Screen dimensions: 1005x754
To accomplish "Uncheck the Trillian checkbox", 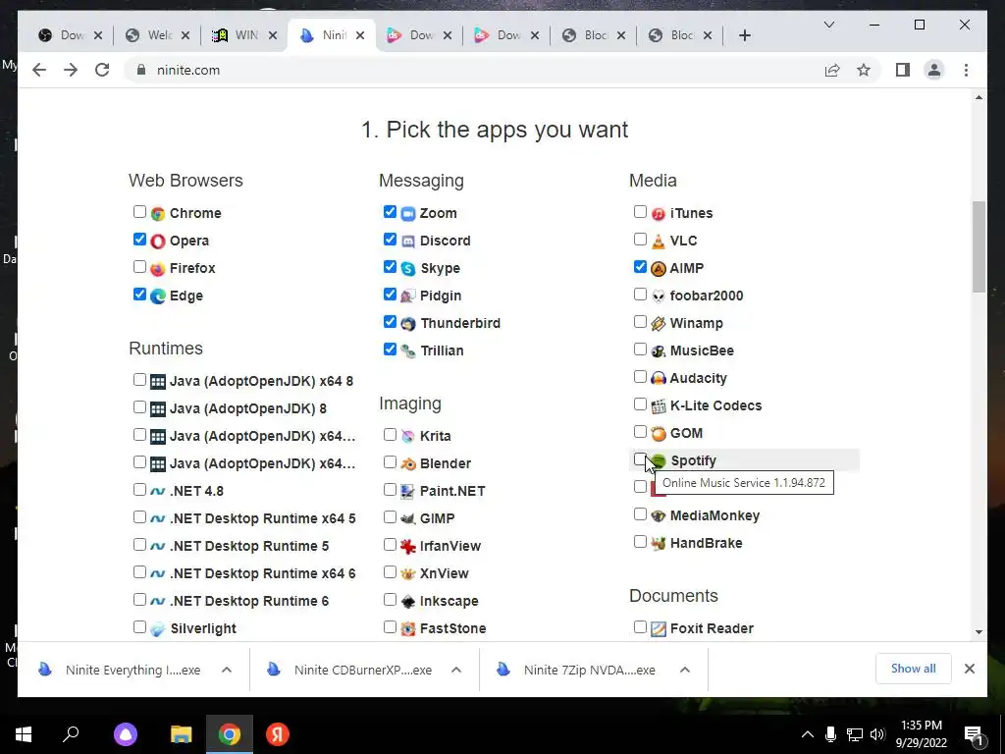I will click(390, 350).
